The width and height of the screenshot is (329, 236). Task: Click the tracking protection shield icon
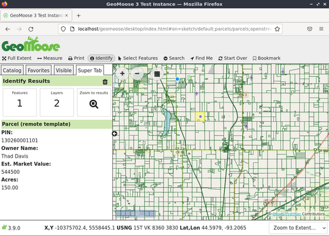pyautogui.click(x=63, y=29)
